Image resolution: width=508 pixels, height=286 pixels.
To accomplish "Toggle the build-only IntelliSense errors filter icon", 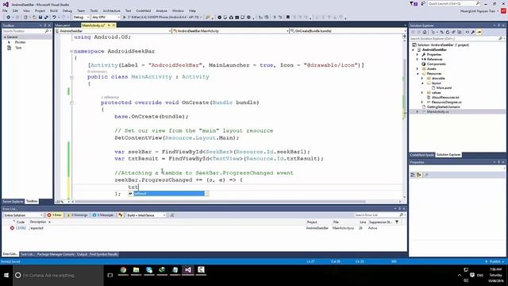I will tap(121, 215).
